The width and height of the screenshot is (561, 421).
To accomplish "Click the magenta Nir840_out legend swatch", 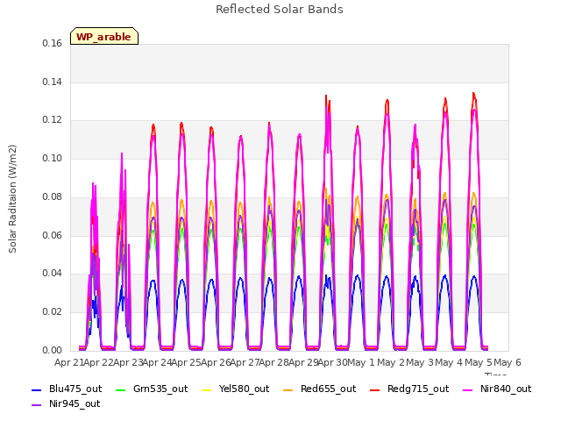I will (x=467, y=389).
